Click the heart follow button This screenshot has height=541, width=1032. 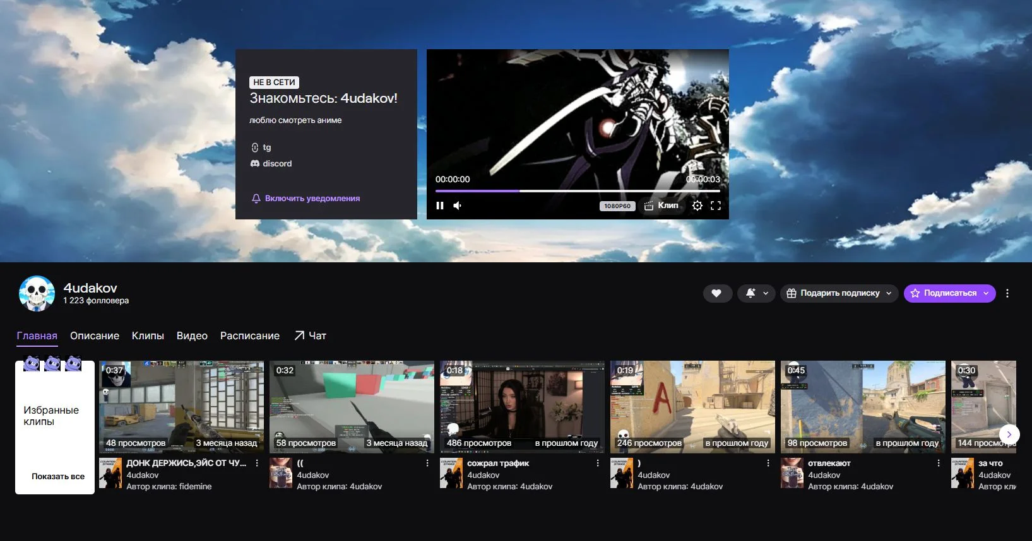[717, 293]
